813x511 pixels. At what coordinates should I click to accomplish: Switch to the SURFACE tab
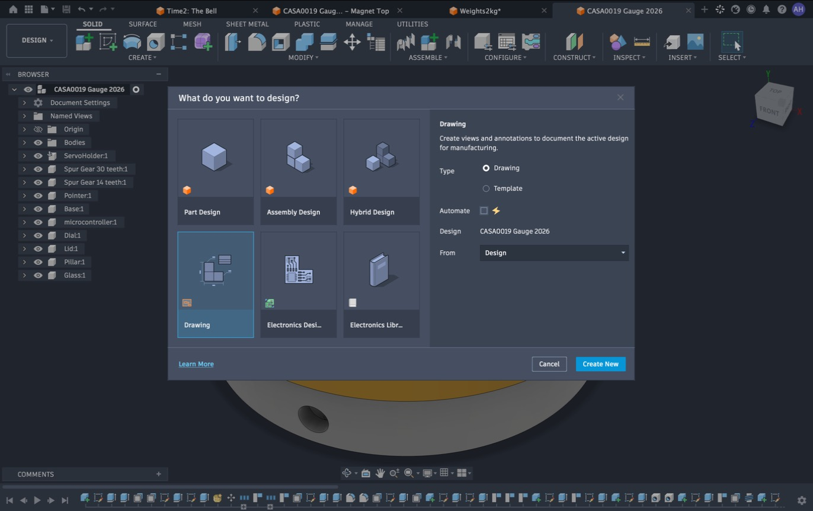click(x=143, y=24)
